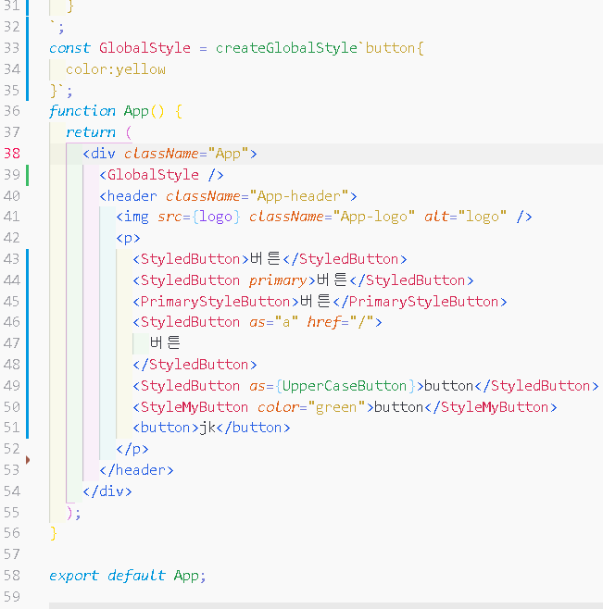Click the className="App" string value on line 38

pyautogui.click(x=228, y=154)
